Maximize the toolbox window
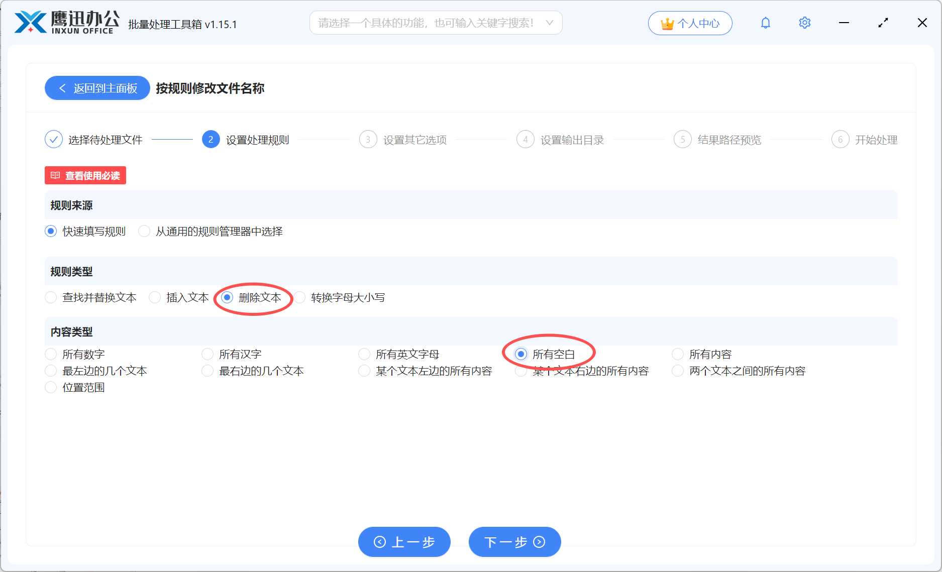 [883, 23]
